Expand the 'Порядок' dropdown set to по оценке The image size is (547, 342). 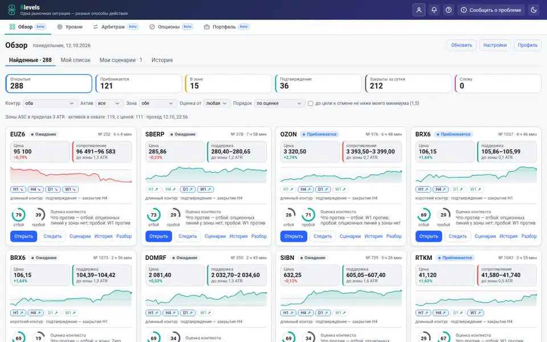click(x=279, y=103)
